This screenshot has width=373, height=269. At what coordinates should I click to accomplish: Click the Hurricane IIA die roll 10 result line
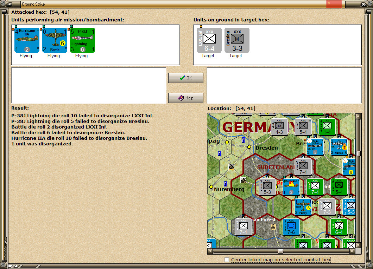pyautogui.click(x=79, y=138)
